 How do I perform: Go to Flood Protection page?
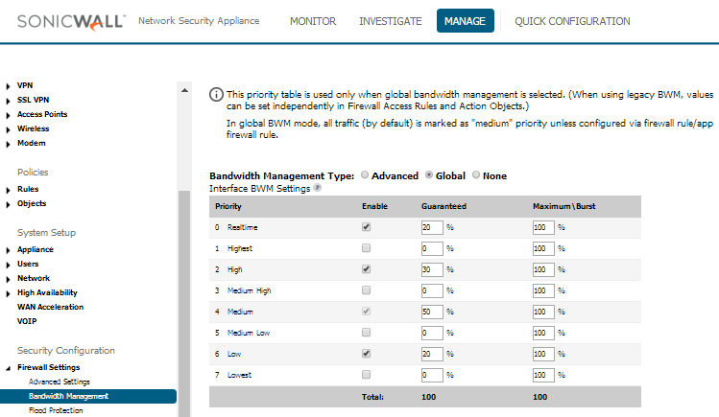[55, 410]
